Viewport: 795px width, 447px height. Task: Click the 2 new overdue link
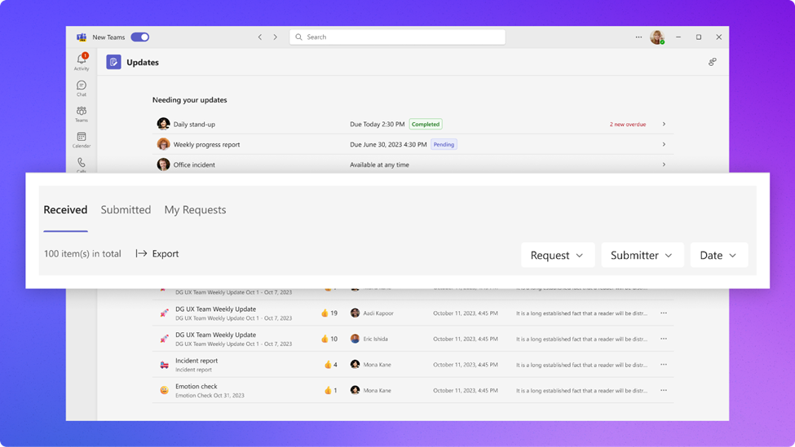coord(628,124)
